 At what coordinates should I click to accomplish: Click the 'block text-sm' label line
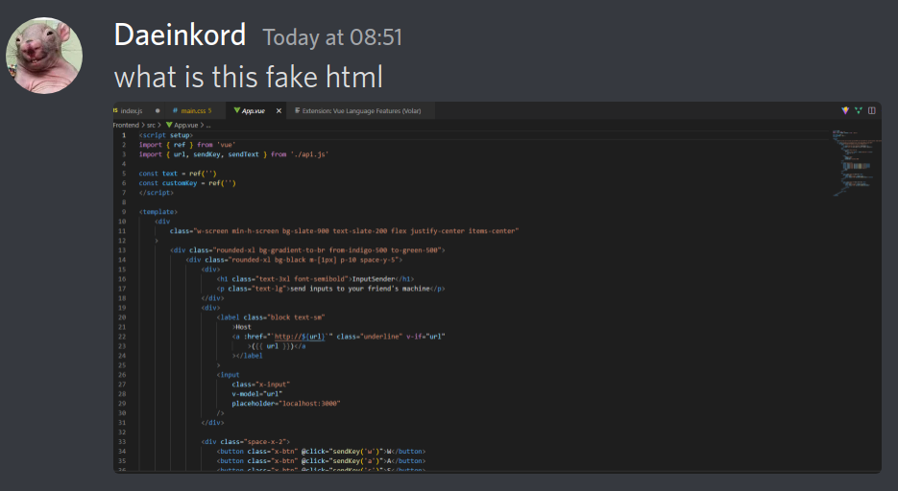pos(271,317)
